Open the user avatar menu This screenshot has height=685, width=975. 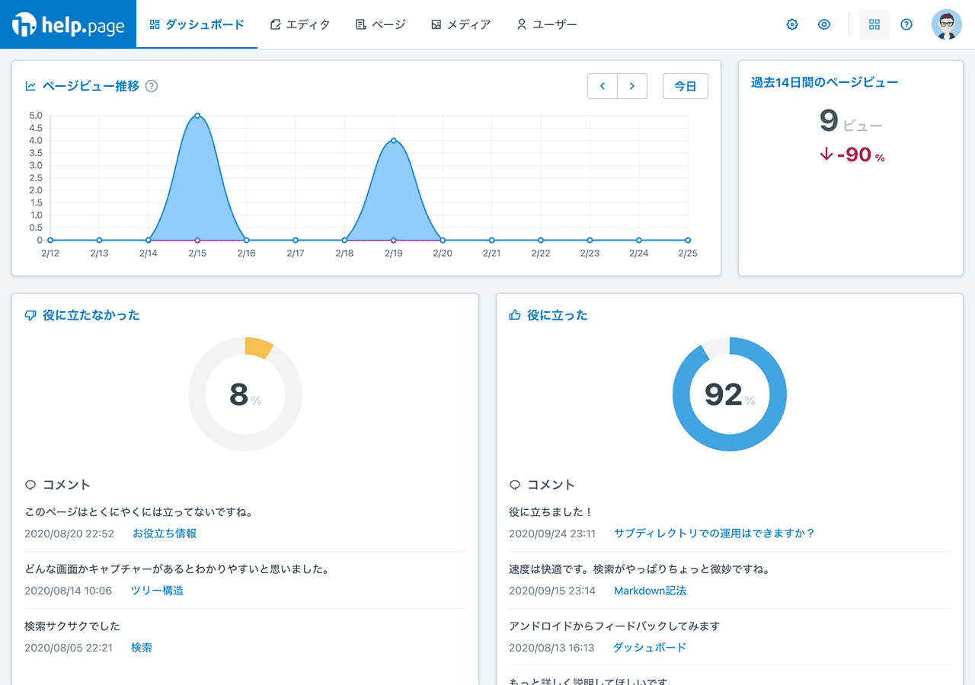(947, 24)
